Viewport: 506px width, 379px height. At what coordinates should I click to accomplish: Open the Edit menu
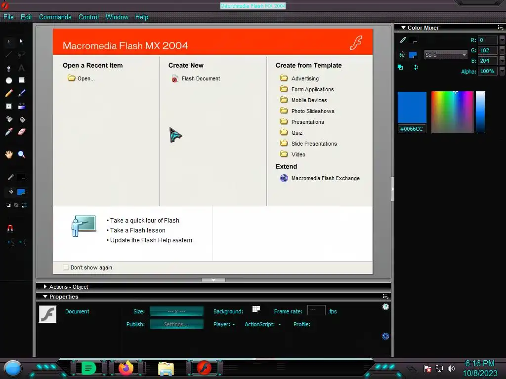pyautogui.click(x=26, y=17)
